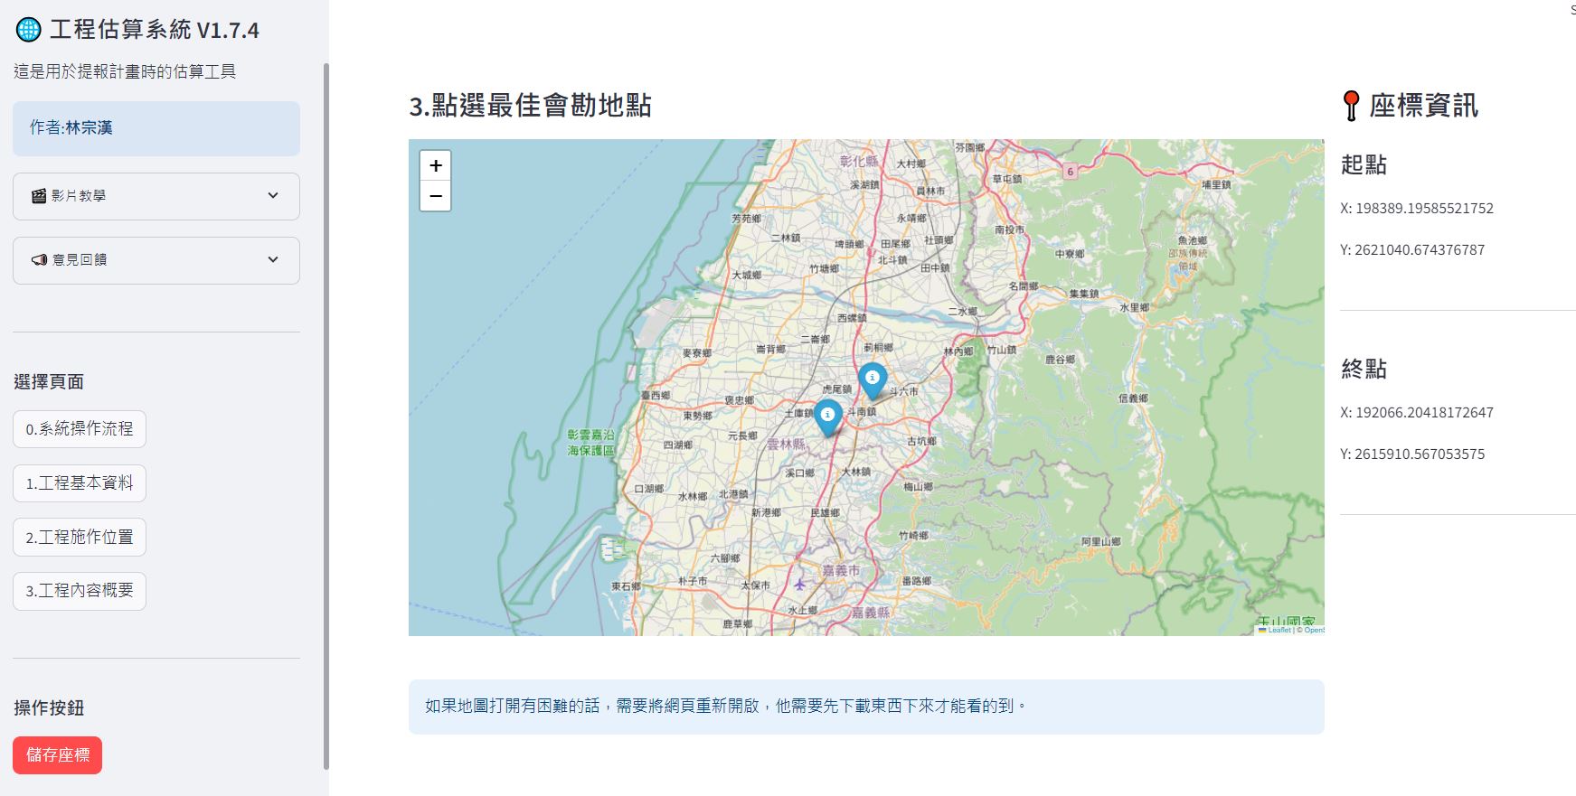This screenshot has width=1576, height=796.
Task: Click the airport icon near 嘉義市
Action: coord(799,585)
